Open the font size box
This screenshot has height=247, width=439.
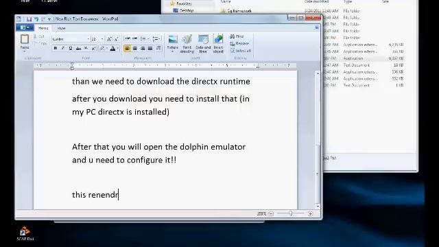pyautogui.click(x=97, y=39)
